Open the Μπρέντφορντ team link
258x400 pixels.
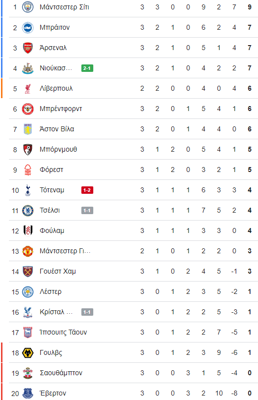(61, 109)
